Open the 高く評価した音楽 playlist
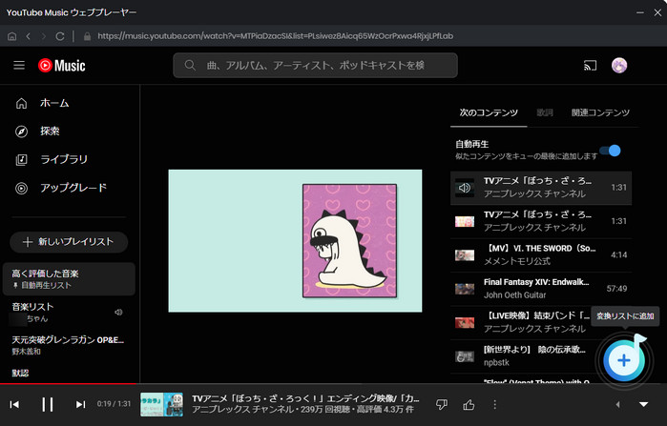 (69, 278)
